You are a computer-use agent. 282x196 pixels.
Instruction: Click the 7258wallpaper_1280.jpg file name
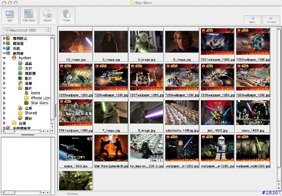point(182,95)
